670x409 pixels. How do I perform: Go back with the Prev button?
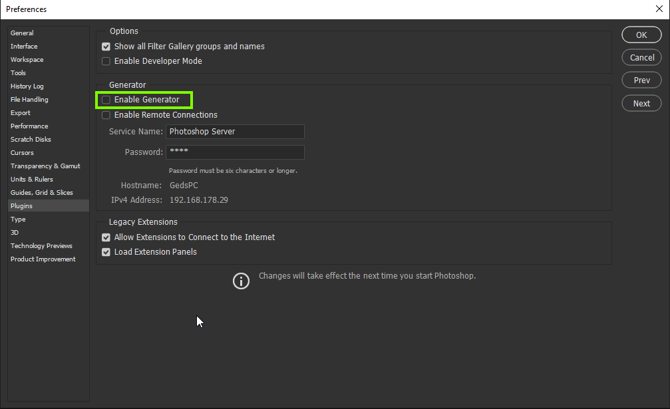coord(641,80)
